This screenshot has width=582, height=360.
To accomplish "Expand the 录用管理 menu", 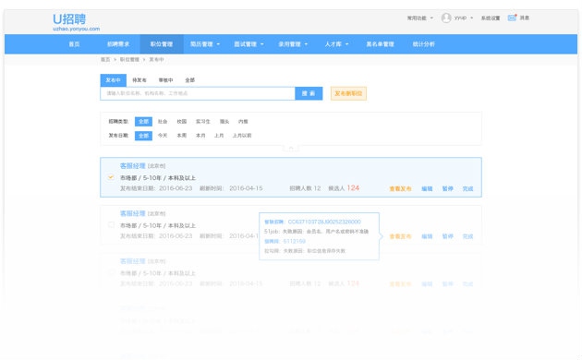I will click(x=293, y=44).
